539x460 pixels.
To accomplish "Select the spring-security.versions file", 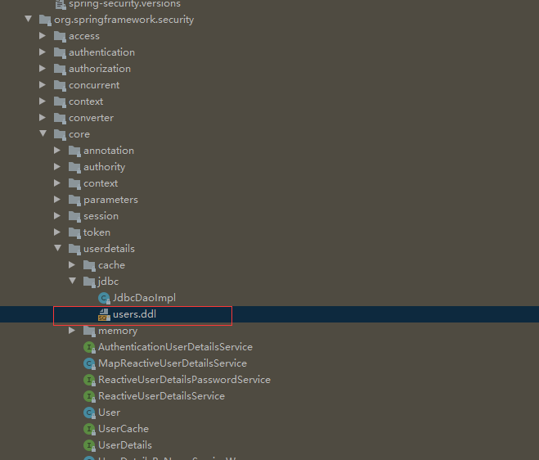I will click(x=124, y=4).
